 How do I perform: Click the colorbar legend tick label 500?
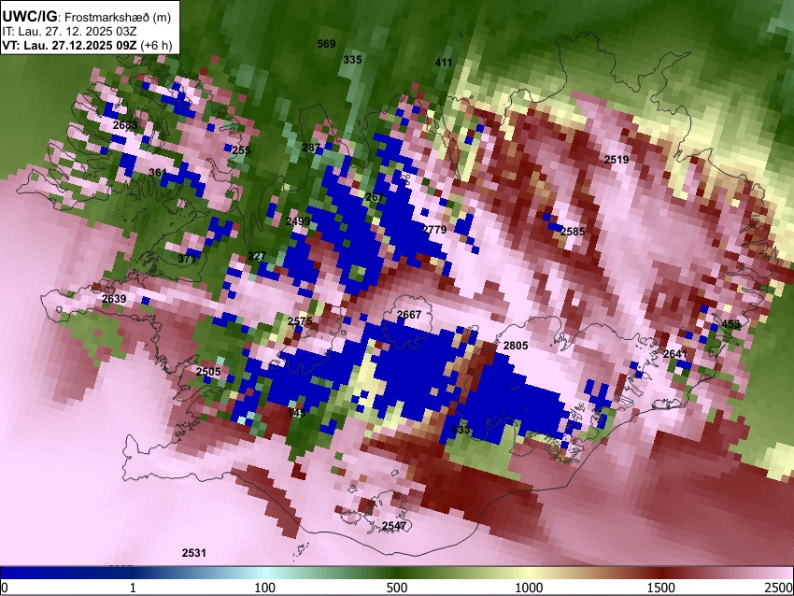click(397, 588)
